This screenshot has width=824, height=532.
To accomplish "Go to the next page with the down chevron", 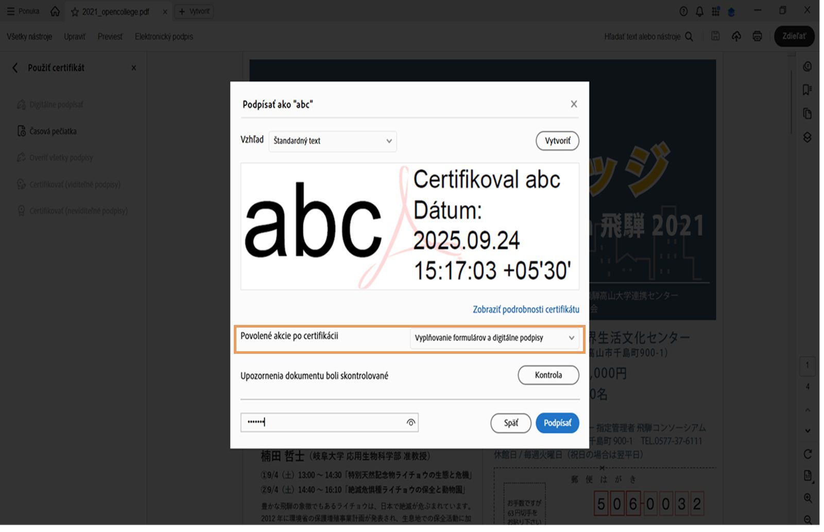I will (x=807, y=431).
